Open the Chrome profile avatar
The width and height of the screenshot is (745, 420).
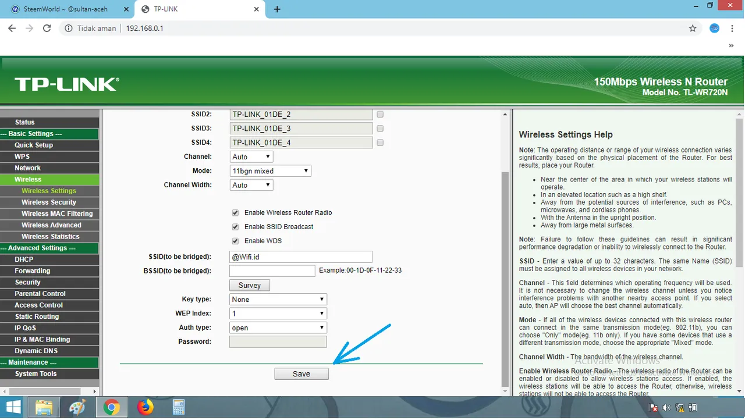715,28
